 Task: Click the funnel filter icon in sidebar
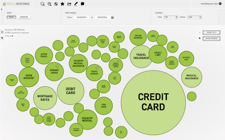[x=2, y=38]
